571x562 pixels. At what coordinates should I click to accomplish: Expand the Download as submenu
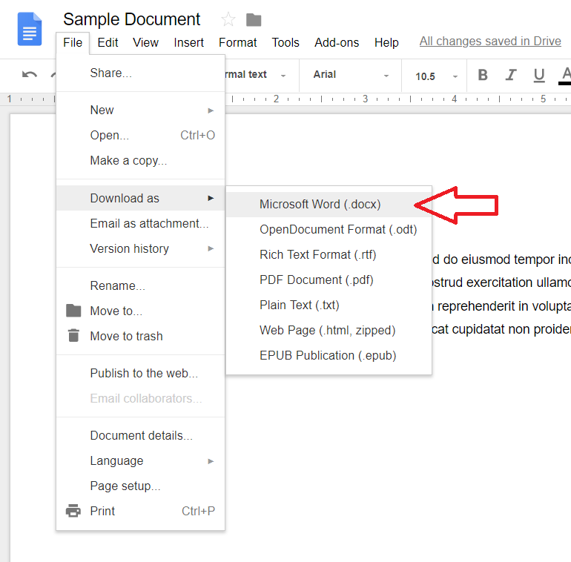[141, 198]
